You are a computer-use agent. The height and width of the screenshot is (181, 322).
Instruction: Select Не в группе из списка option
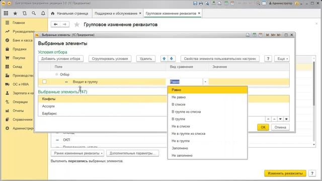click(x=207, y=134)
